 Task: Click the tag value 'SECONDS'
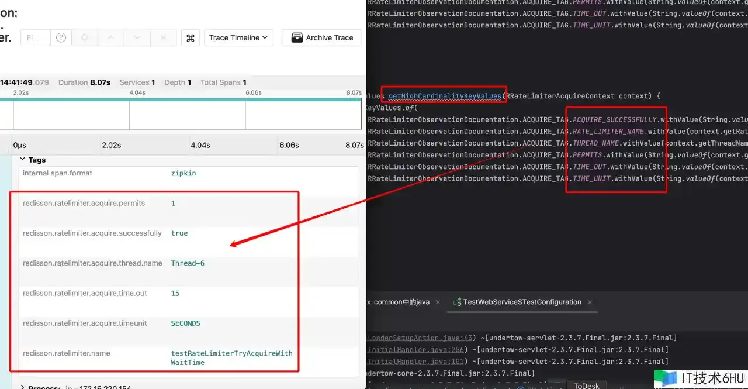pos(185,323)
